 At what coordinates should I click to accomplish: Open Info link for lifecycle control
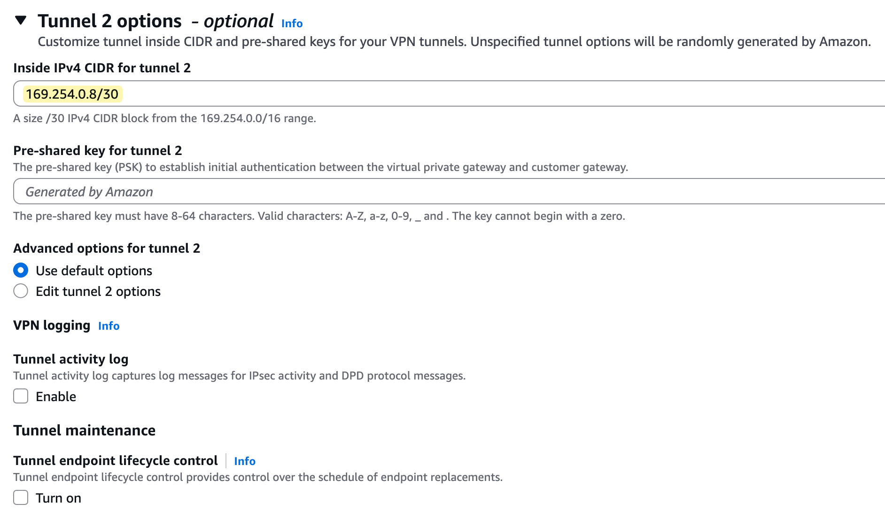(244, 461)
